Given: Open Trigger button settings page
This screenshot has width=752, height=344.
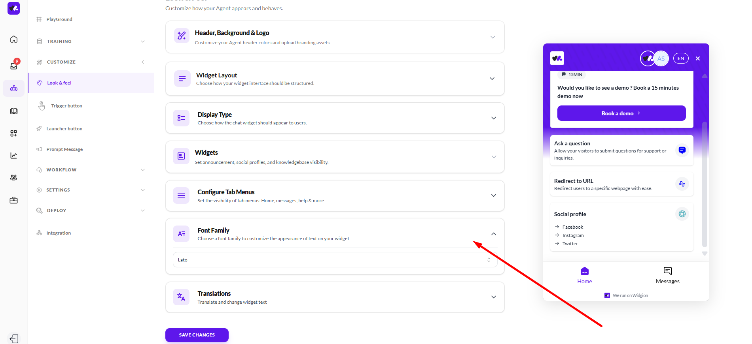Looking at the screenshot, I should coord(66,106).
